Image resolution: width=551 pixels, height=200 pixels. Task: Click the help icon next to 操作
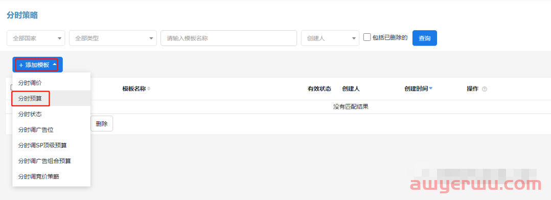pyautogui.click(x=485, y=90)
